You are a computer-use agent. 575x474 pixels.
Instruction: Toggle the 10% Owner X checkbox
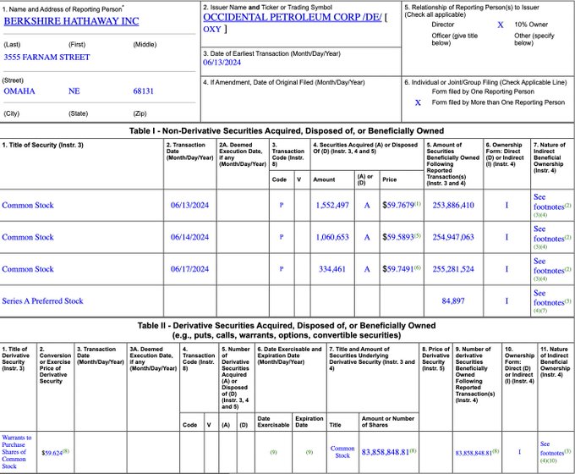coord(501,25)
